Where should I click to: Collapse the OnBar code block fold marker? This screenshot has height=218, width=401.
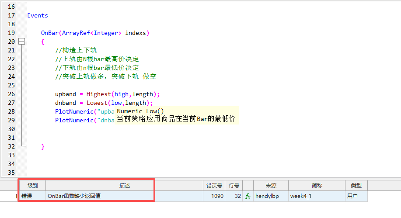[x=21, y=42]
